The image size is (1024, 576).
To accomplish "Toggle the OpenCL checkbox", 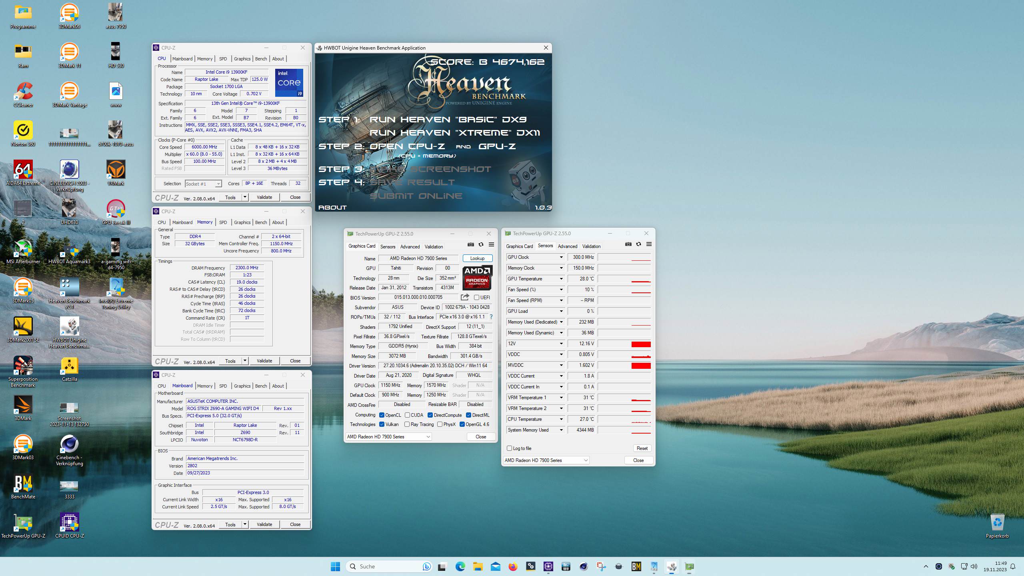I will [x=382, y=415].
